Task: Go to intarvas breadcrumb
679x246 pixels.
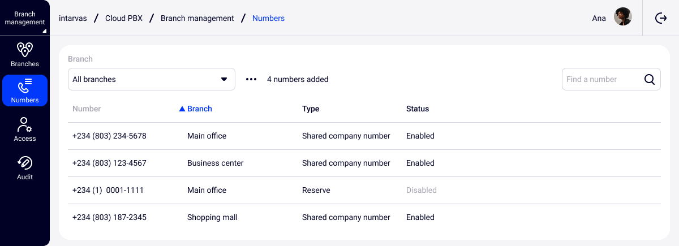Action: [x=73, y=18]
